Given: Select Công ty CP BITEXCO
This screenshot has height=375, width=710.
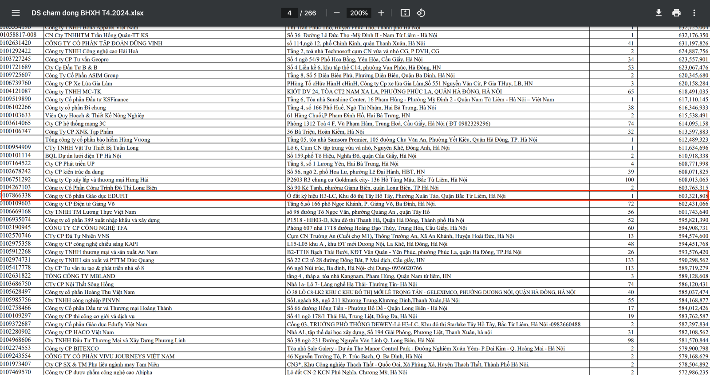Looking at the screenshot, I should [x=72, y=348].
